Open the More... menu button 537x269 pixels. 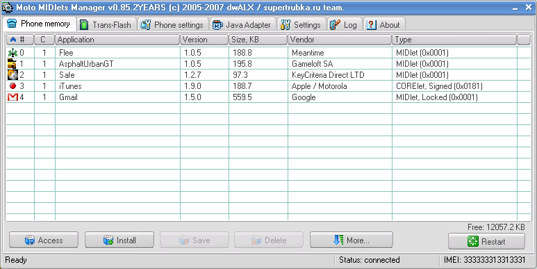click(x=352, y=241)
